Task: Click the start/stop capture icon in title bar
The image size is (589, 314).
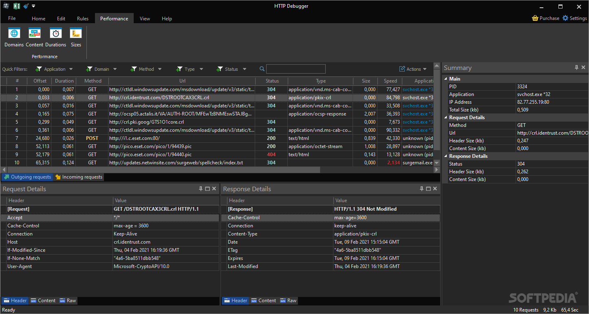Action: coord(6,6)
